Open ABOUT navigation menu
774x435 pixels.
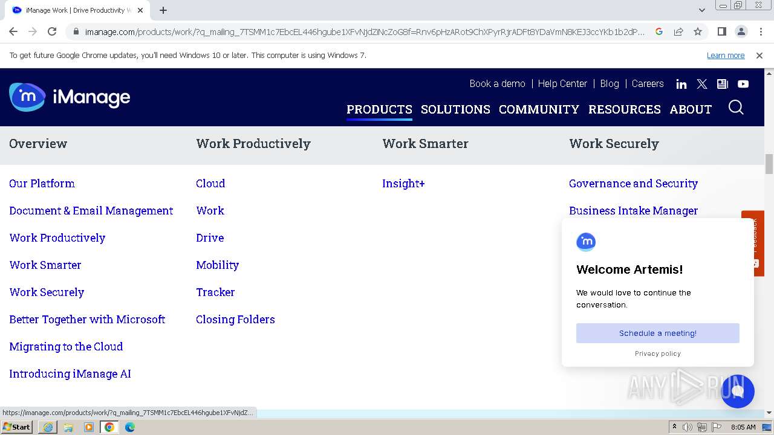click(691, 109)
